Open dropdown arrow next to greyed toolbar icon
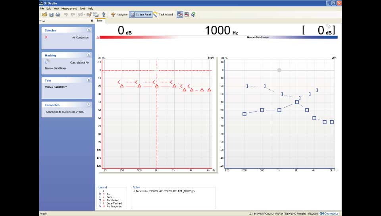381x216 pixels. tap(84, 15)
